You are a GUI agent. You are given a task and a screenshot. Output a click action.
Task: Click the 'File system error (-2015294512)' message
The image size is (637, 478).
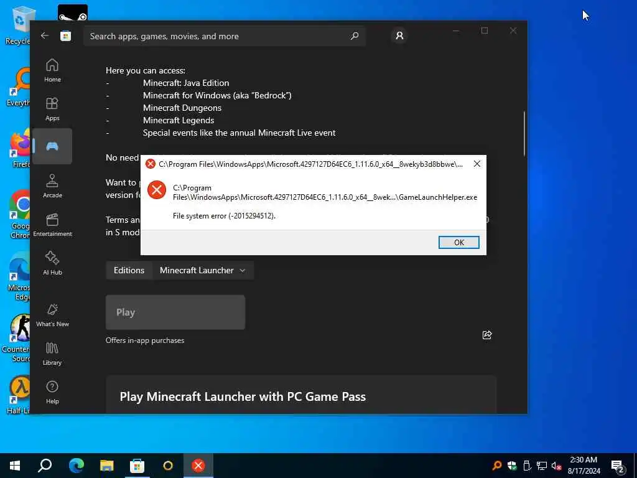click(x=224, y=216)
